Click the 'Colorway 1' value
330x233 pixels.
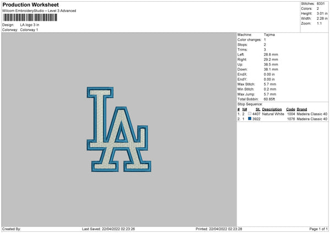[29, 30]
